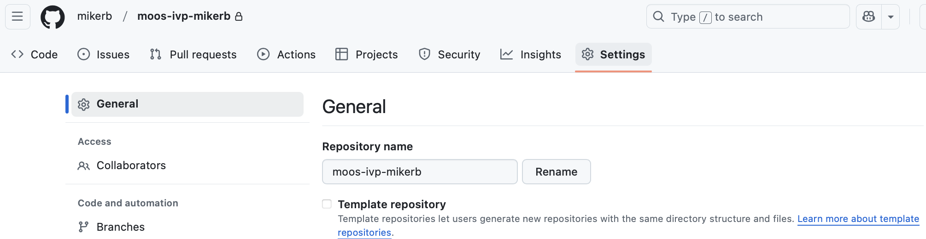
Task: Click the GitHub logo icon
Action: click(53, 17)
